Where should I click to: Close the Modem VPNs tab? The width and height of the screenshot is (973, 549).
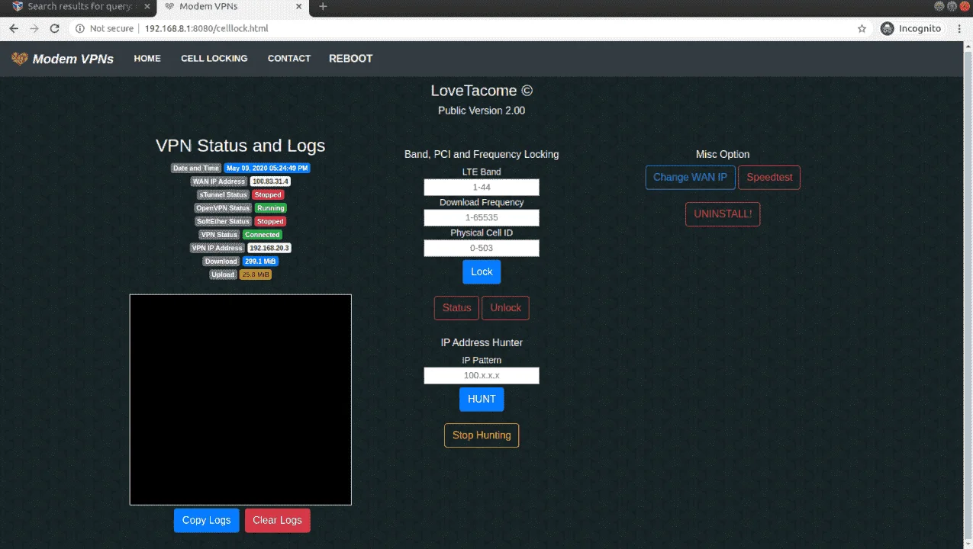pyautogui.click(x=299, y=7)
